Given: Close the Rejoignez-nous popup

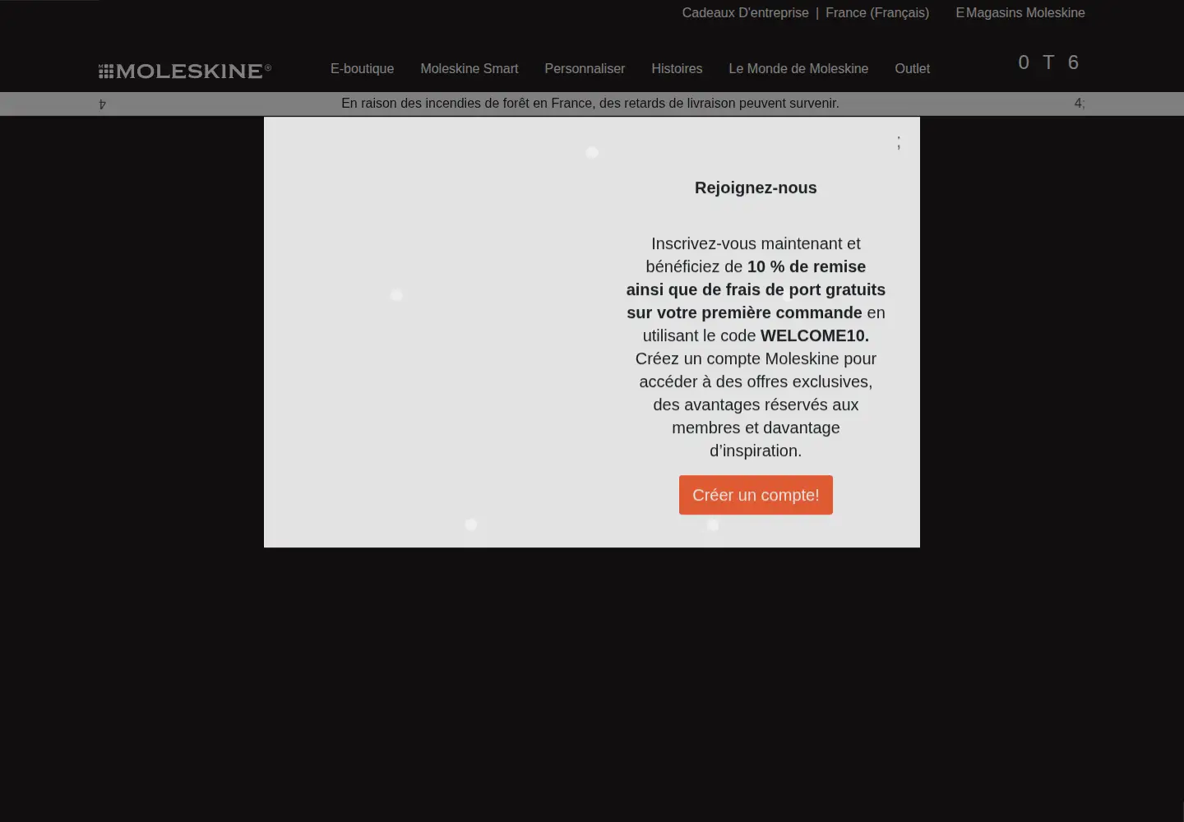Looking at the screenshot, I should [899, 142].
